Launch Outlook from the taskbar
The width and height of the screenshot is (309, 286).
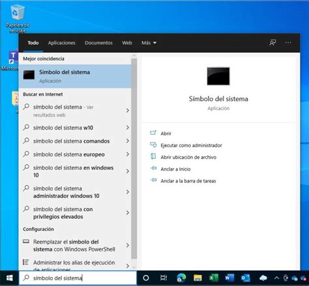pyautogui.click(x=246, y=278)
